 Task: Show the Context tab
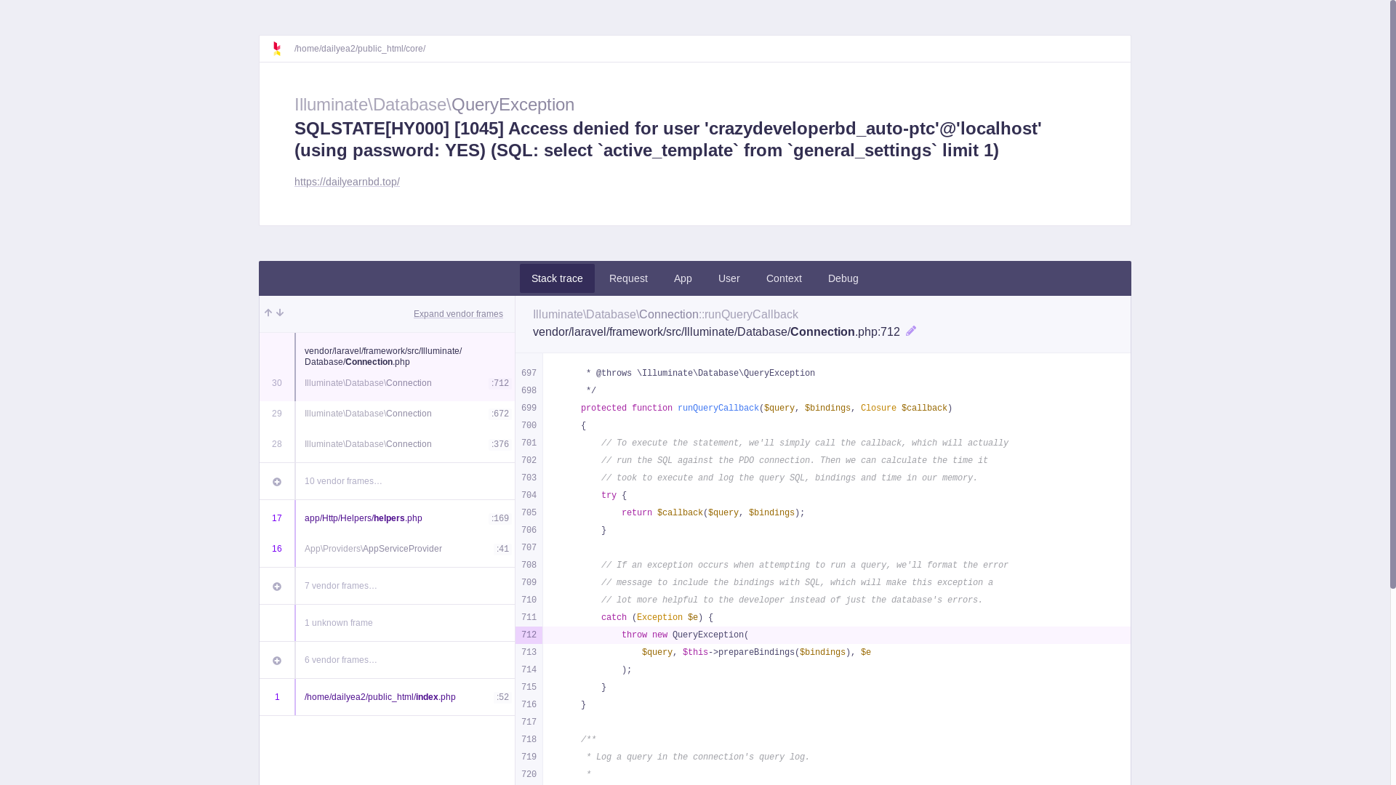point(784,278)
